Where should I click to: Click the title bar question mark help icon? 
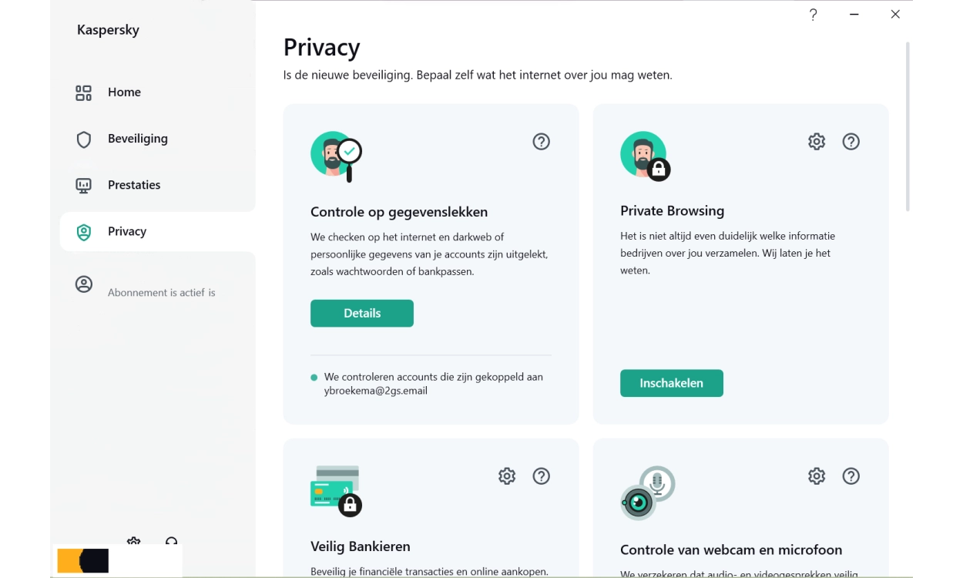(x=814, y=15)
